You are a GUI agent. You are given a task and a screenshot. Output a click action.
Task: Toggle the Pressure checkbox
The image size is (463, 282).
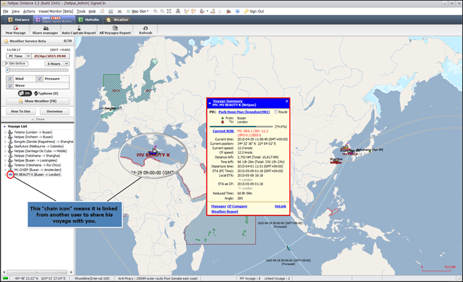pos(40,79)
